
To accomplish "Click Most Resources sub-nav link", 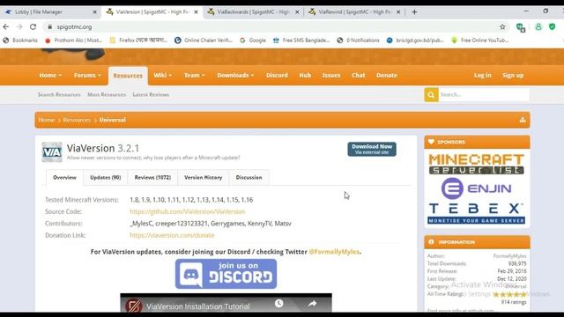I will 107,94.
